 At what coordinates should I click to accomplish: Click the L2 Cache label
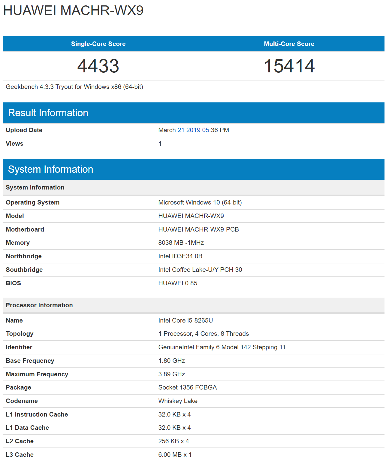[20, 441]
